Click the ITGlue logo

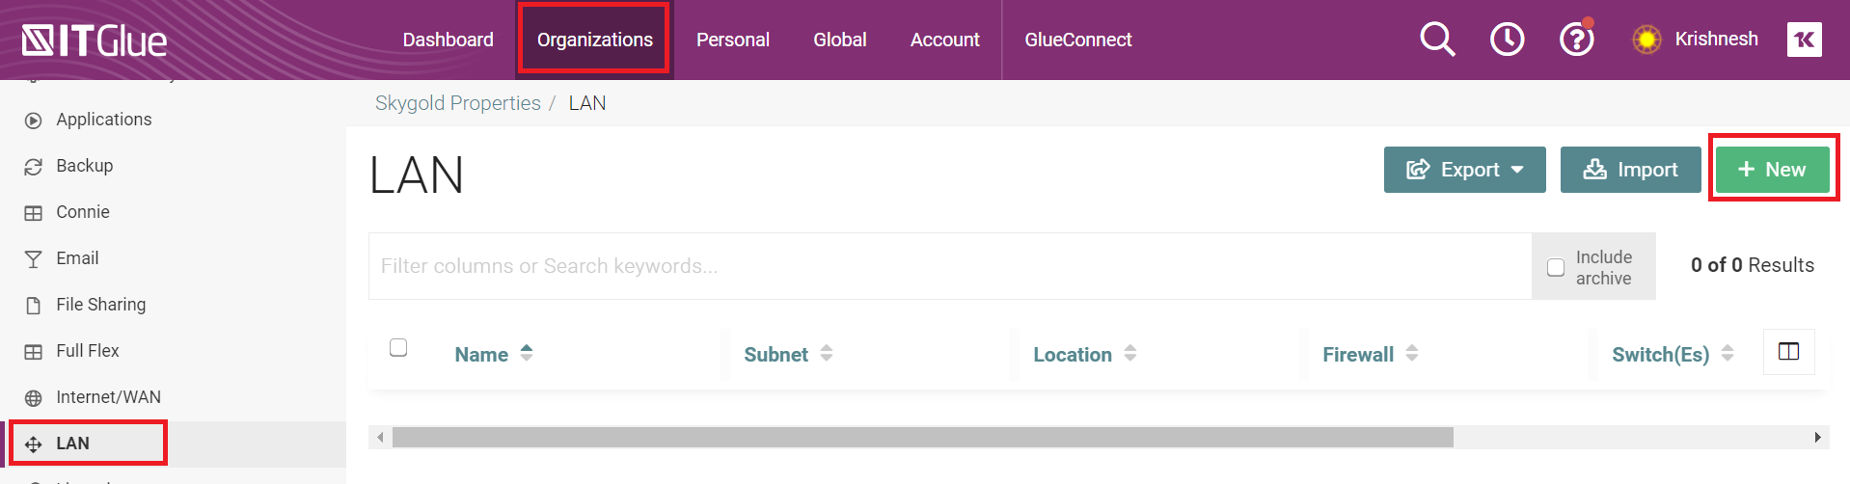coord(95,40)
